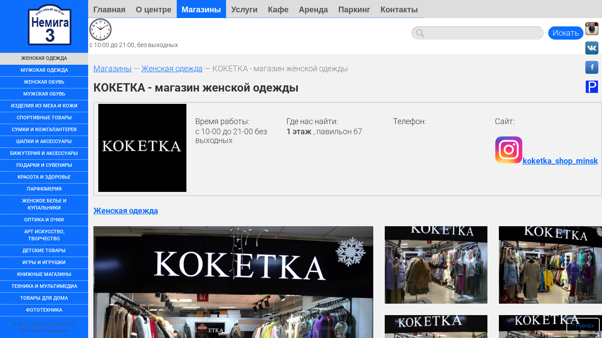Open the middle top KOKETKA shop photo
The height and width of the screenshot is (338, 602).
(x=436, y=265)
